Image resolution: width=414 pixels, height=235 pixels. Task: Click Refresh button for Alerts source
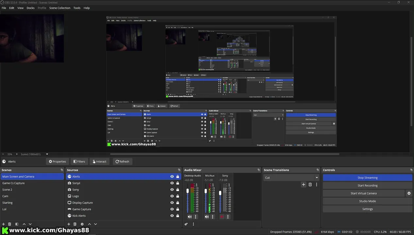(122, 162)
